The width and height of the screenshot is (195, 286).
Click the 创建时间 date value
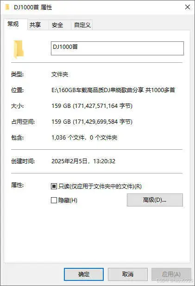click(83, 161)
